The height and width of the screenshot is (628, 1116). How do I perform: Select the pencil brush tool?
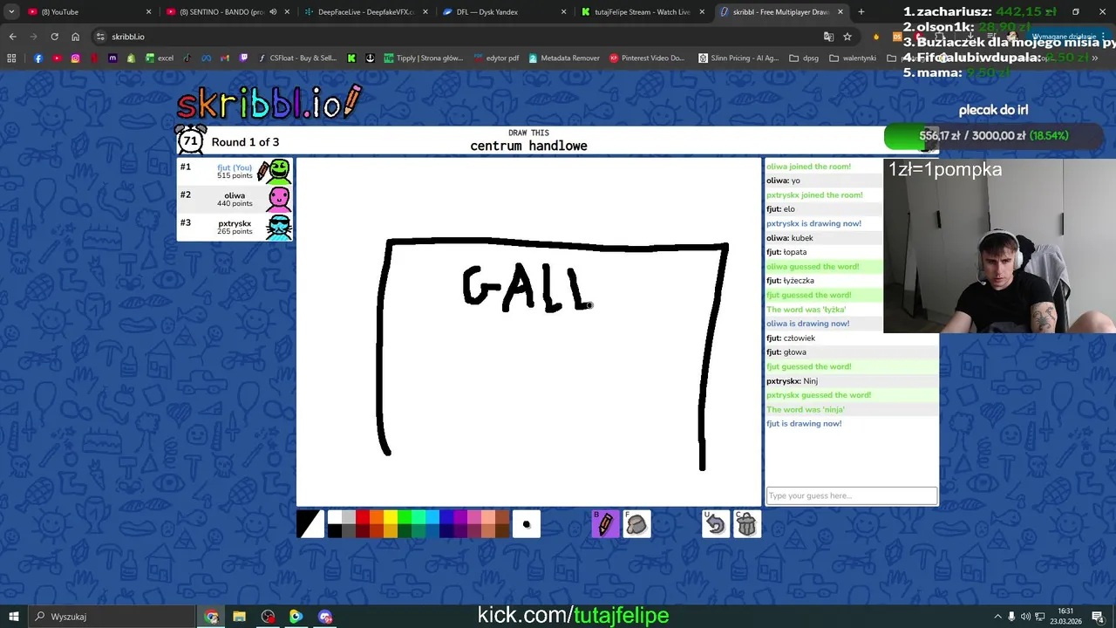[x=605, y=523]
